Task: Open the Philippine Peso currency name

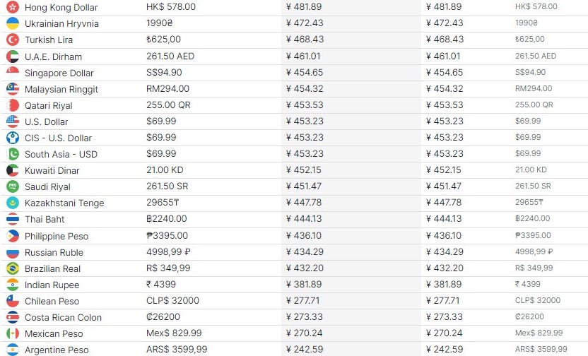Action: tap(57, 236)
